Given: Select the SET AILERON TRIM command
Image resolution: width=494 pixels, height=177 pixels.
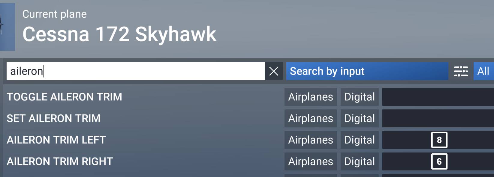Looking at the screenshot, I should [x=53, y=118].
